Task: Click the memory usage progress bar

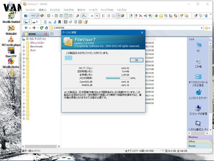Action: (117, 78)
